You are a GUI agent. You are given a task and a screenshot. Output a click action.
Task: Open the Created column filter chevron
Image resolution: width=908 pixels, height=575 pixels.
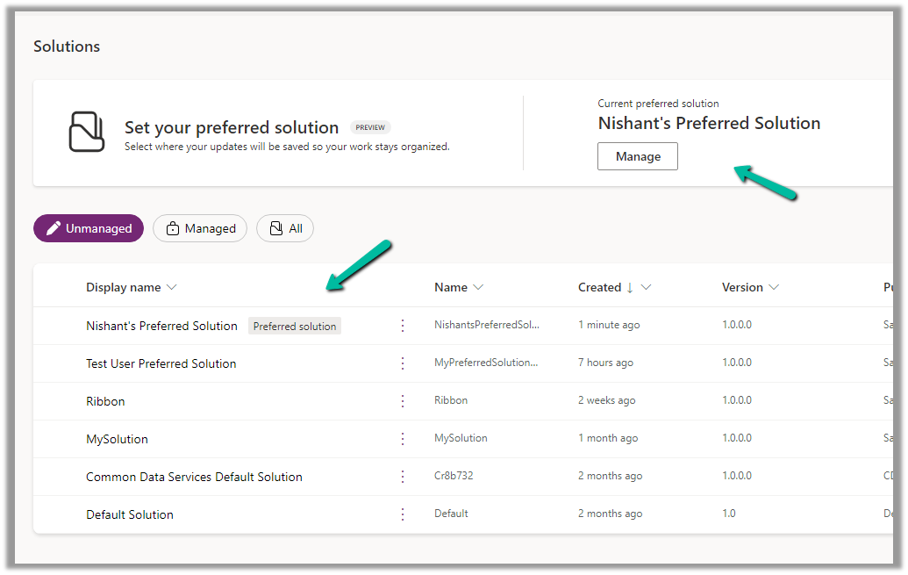click(x=647, y=288)
